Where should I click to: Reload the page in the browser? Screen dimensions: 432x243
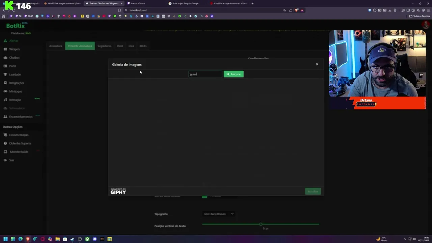tap(14, 10)
